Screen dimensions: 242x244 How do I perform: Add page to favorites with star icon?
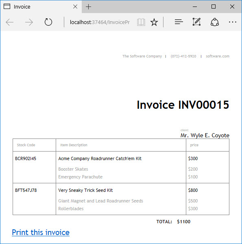click(154, 22)
